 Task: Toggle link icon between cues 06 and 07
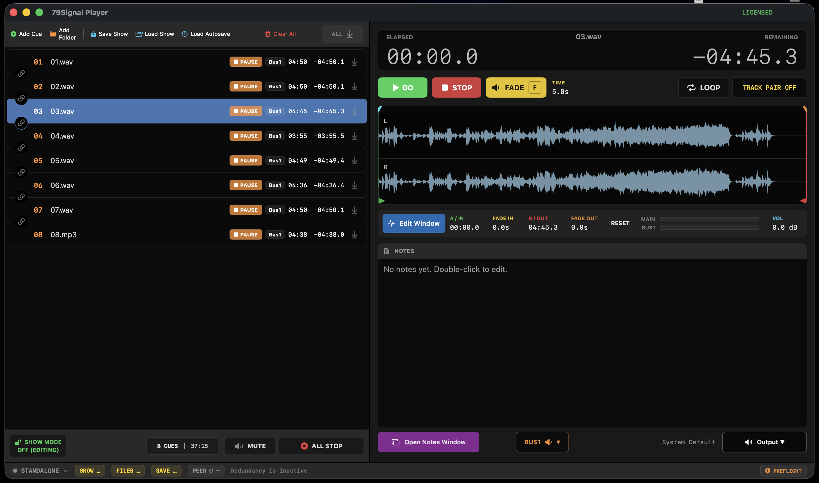[21, 197]
